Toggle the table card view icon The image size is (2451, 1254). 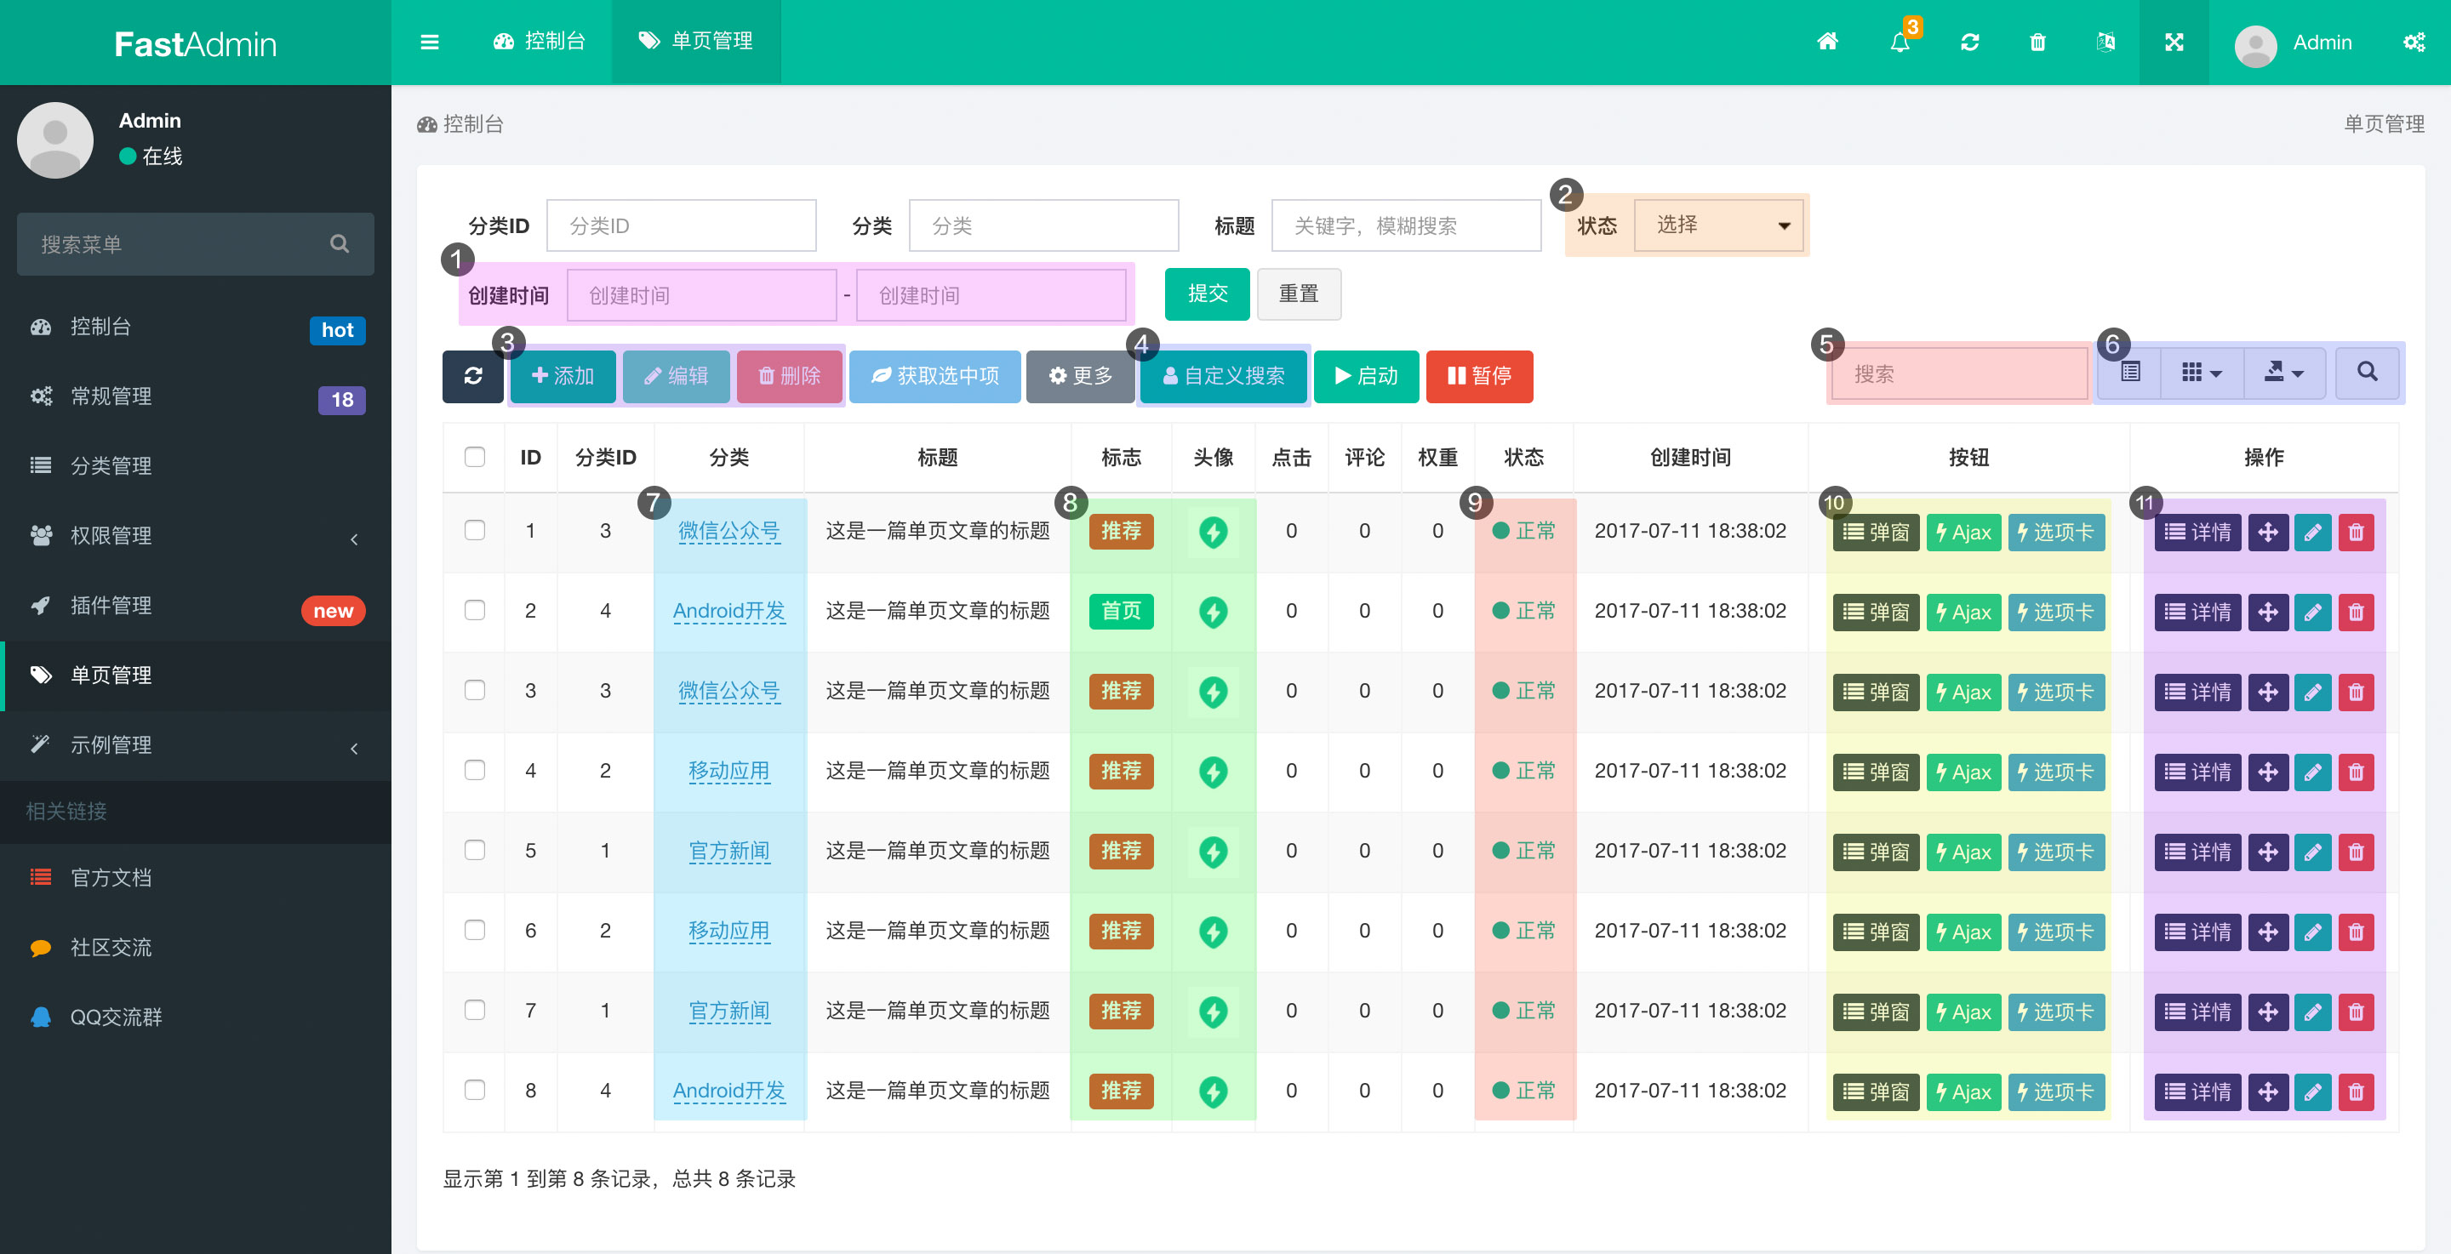pyautogui.click(x=2130, y=372)
